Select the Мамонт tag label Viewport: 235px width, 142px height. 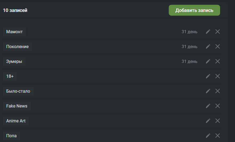[14, 32]
